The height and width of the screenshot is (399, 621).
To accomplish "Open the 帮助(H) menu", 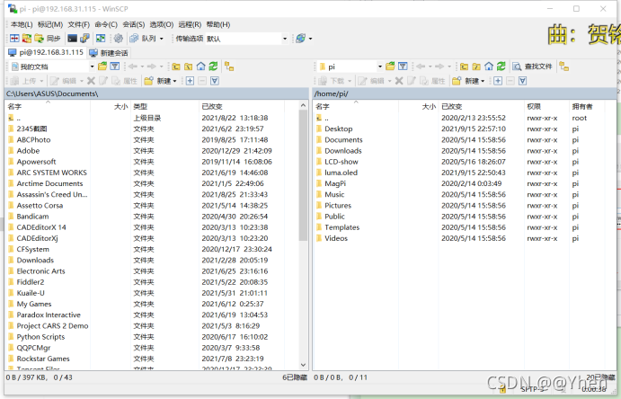I will pyautogui.click(x=218, y=24).
